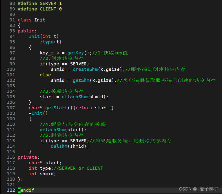Viewport: 222px width, 194px height.
Task: Click 'delshm(shmid);' on line 114
Action: click(70, 146)
